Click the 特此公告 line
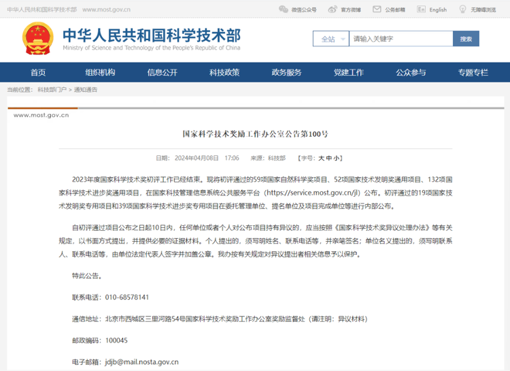Screen dimensions: 510x371 tap(88, 276)
